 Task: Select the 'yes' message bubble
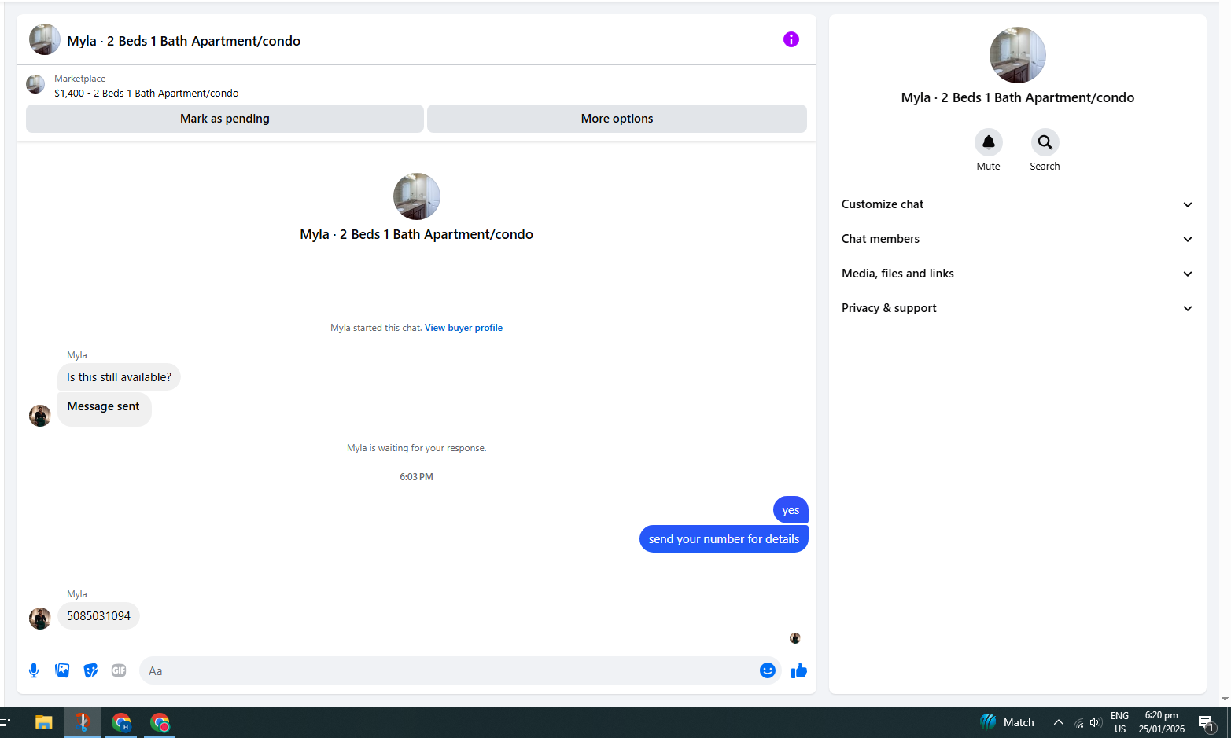pyautogui.click(x=791, y=510)
